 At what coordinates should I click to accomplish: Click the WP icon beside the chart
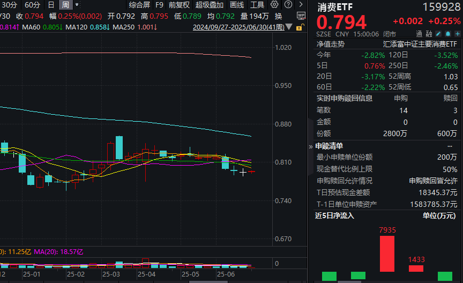(301, 16)
